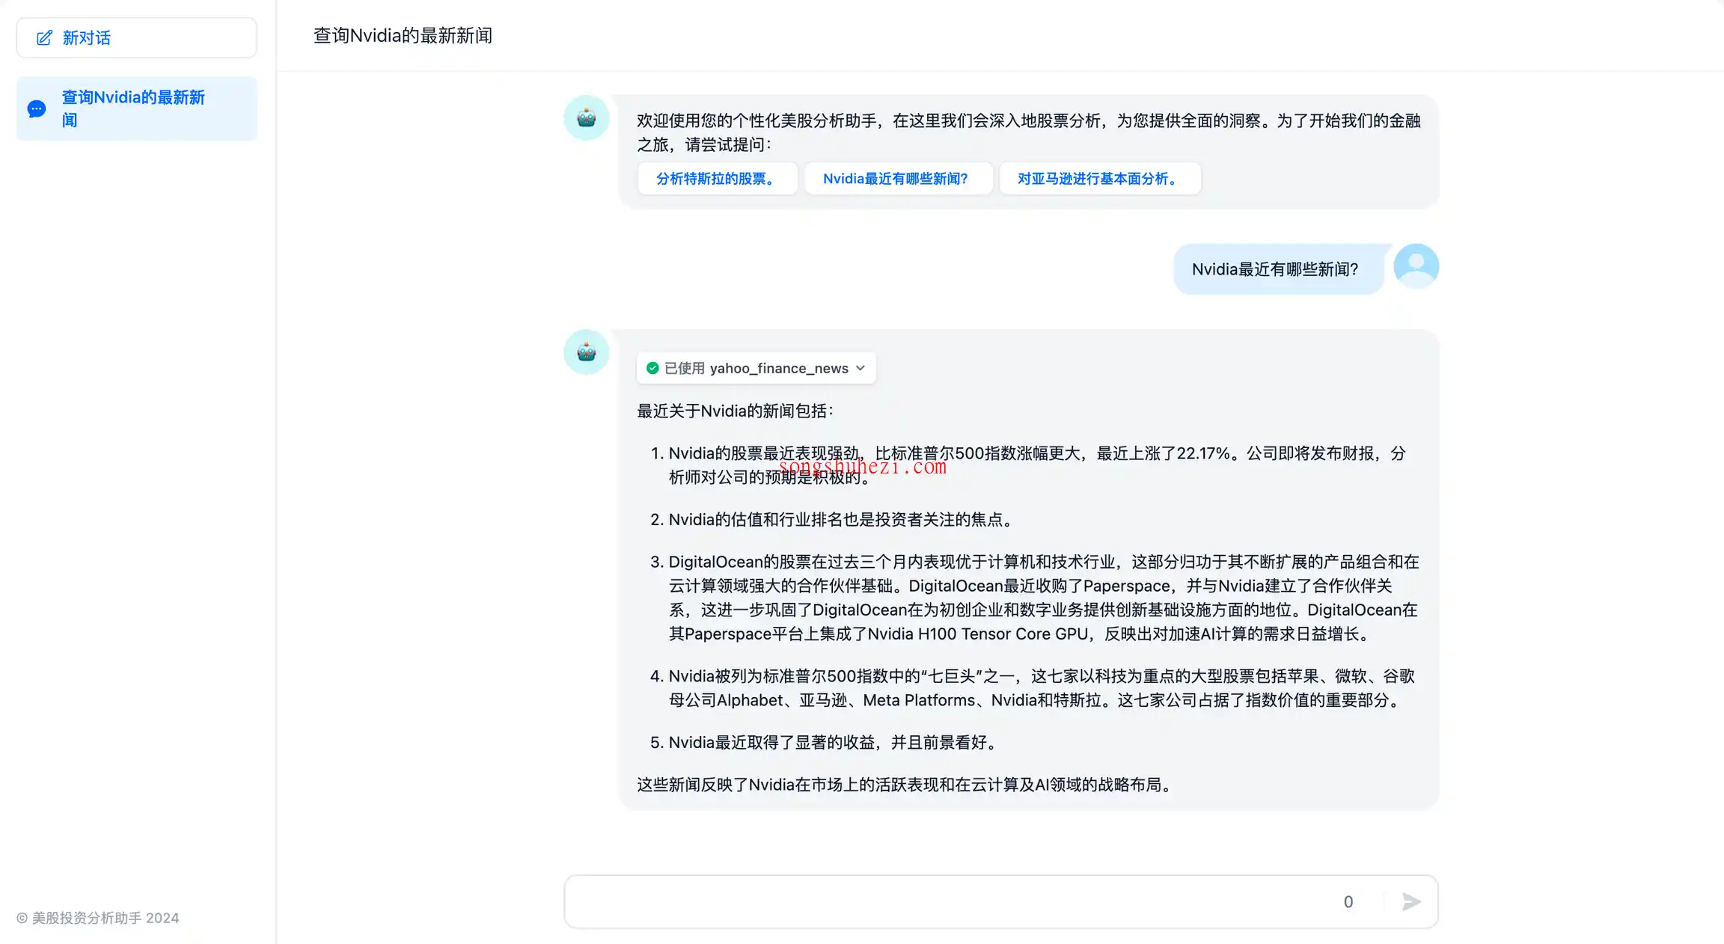
Task: Select the suggestion 对亚马逊进行基本面分析。
Action: 1100,179
